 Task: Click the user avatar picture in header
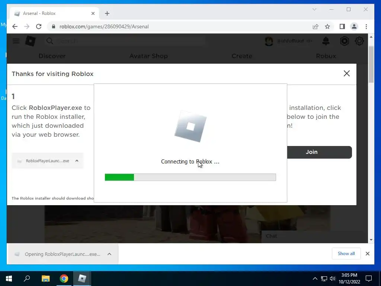269,41
